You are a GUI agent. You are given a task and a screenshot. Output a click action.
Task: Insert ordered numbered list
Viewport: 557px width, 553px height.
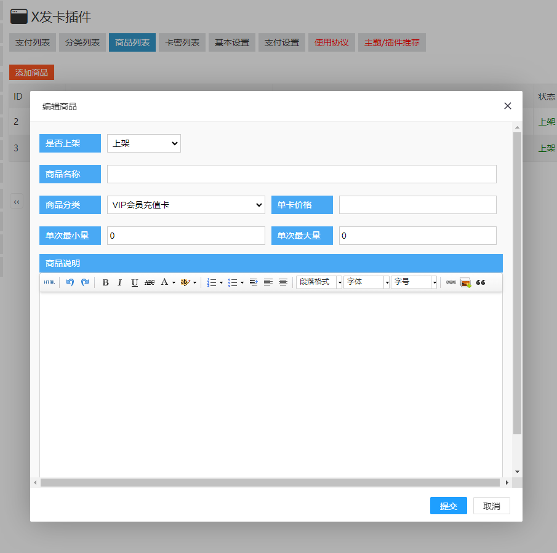click(x=212, y=282)
